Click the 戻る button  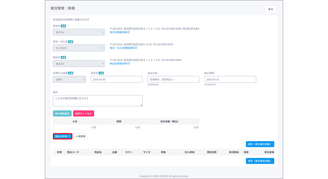coord(271,9)
